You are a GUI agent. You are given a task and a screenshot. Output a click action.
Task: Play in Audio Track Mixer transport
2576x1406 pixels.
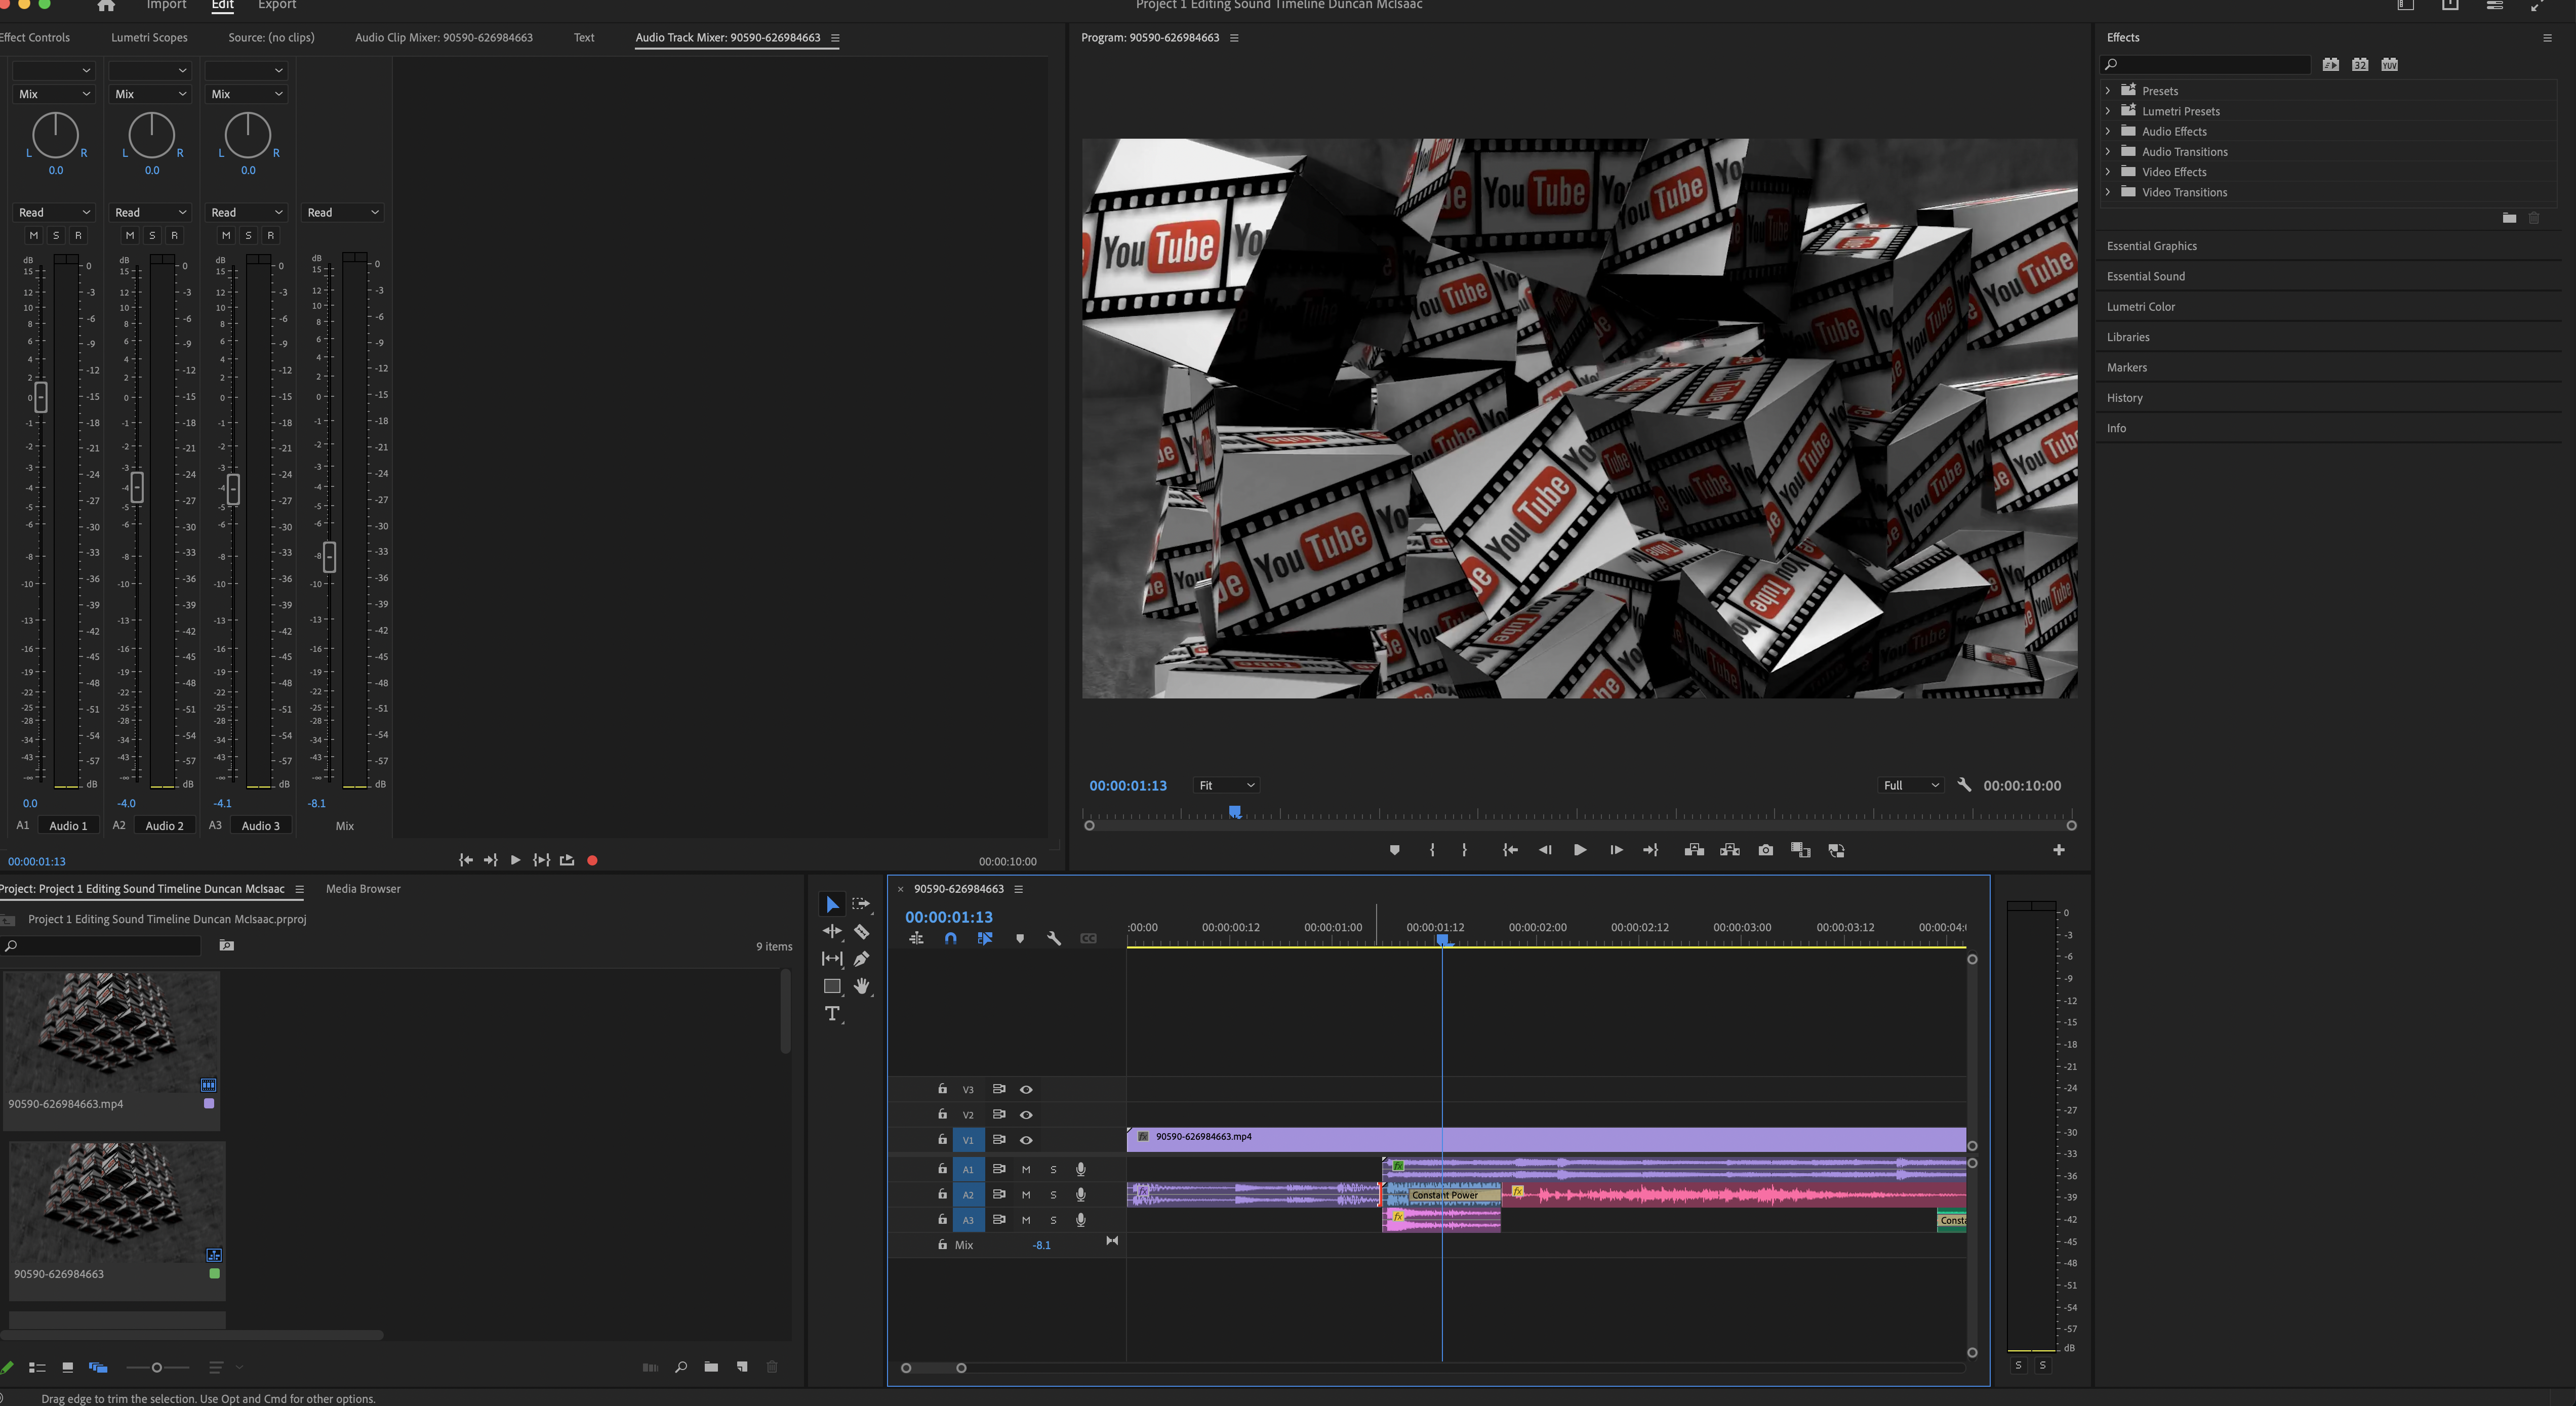(515, 860)
